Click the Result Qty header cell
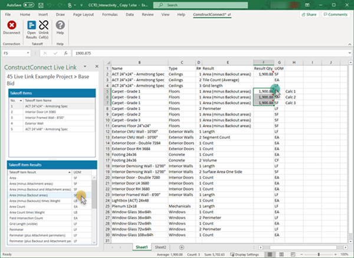This screenshot has width=354, height=258. point(264,68)
